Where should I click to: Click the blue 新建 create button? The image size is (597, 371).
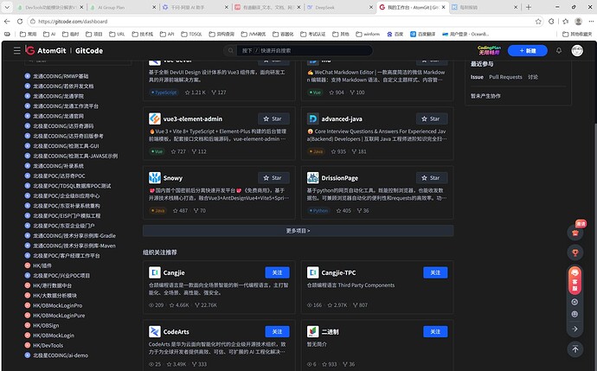pos(527,50)
